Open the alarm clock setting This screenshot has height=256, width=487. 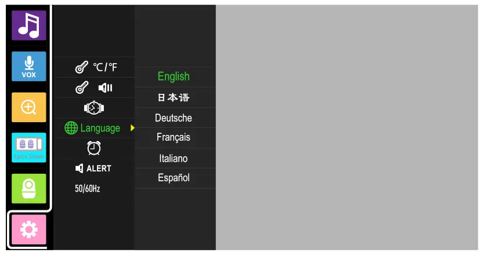93,148
